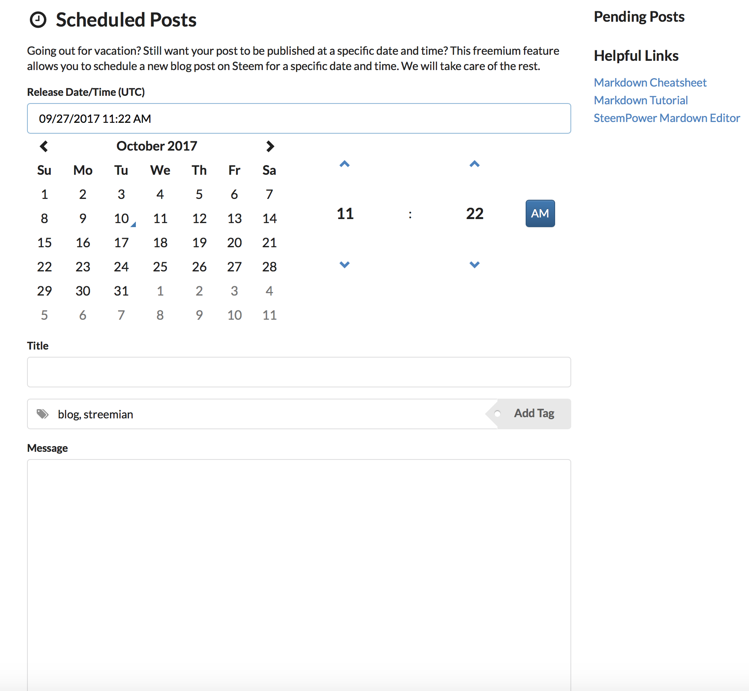Open SteemPower Mardown Editor link
The image size is (749, 691).
coord(667,118)
